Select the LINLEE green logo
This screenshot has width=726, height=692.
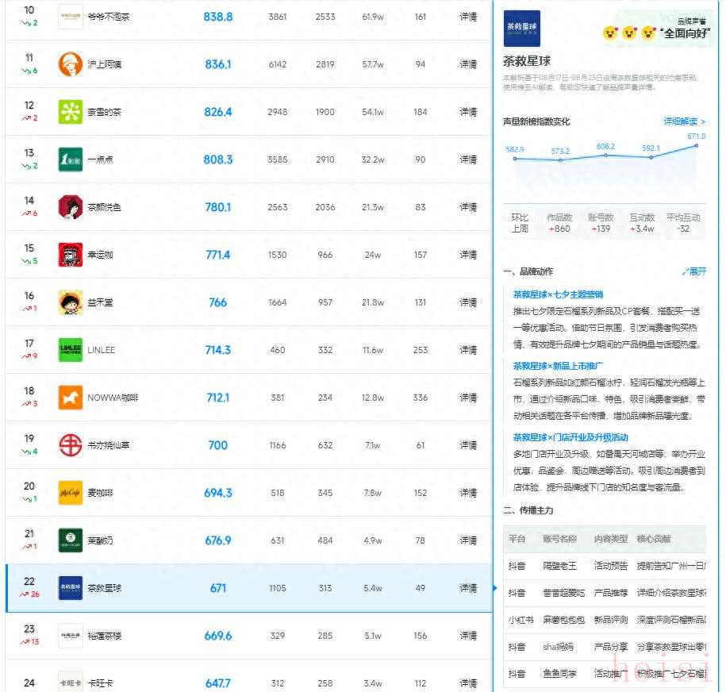point(70,350)
